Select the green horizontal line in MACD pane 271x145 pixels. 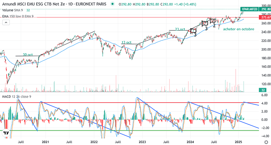(129, 130)
